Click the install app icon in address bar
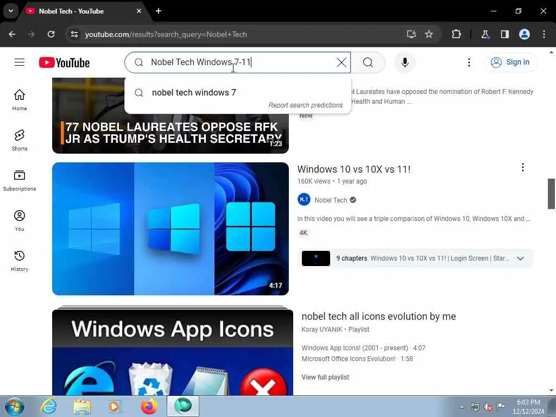 [411, 34]
